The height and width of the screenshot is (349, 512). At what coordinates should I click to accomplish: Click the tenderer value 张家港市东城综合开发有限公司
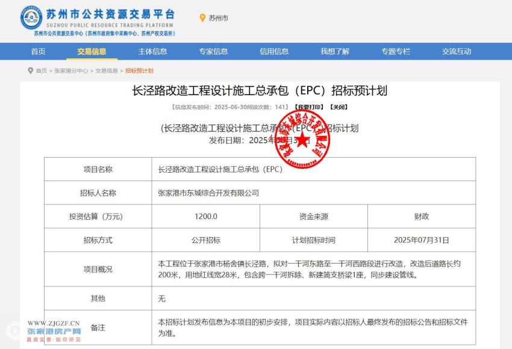tap(208, 193)
